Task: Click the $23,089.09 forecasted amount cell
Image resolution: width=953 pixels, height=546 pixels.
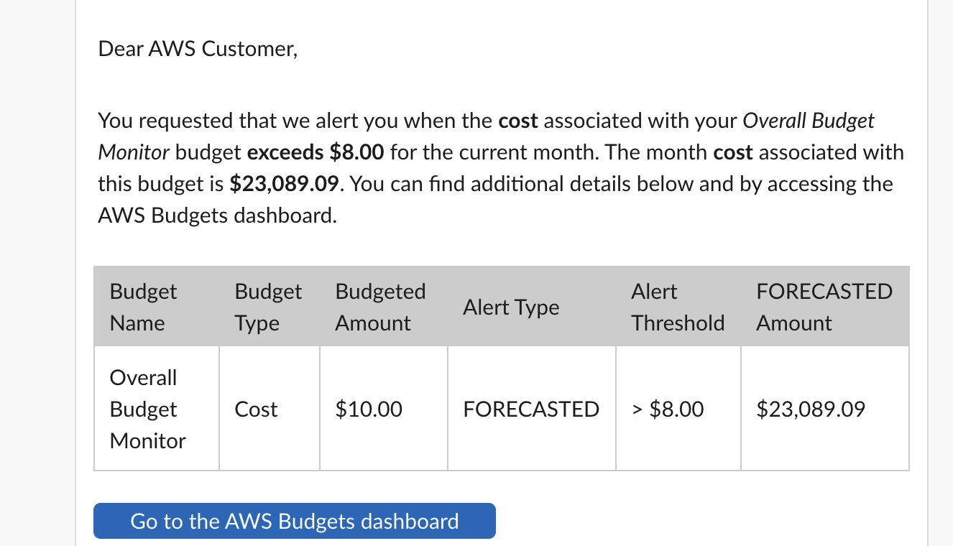Action: (811, 409)
